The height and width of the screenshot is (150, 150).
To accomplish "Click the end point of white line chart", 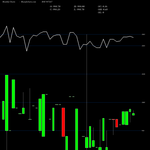I will click(x=133, y=37).
